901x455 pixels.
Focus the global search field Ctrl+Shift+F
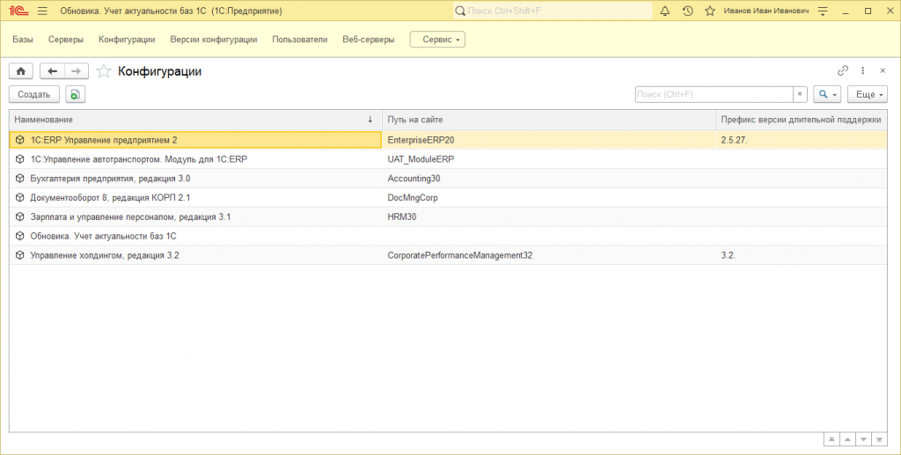tap(553, 11)
